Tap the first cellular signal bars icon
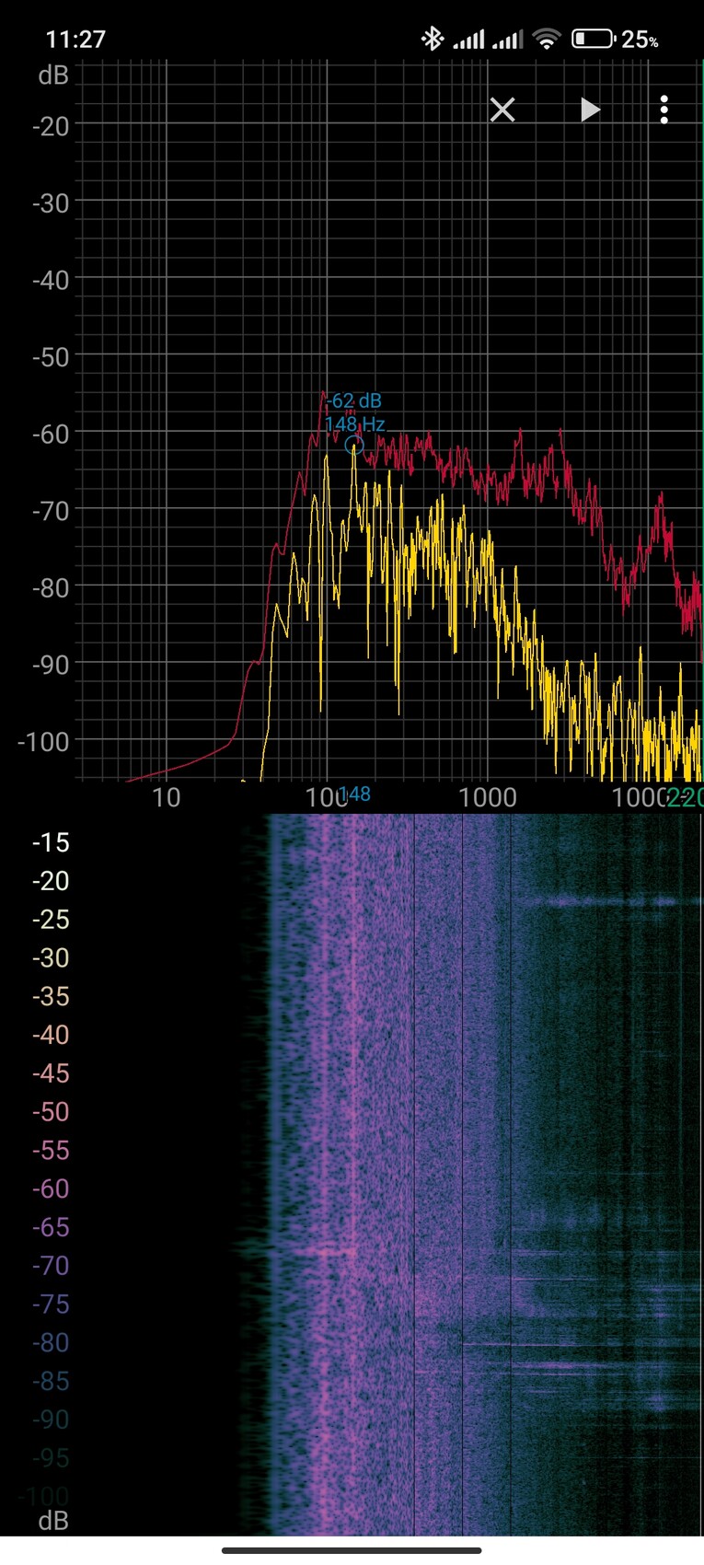Image resolution: width=704 pixels, height=1565 pixels. [x=468, y=40]
